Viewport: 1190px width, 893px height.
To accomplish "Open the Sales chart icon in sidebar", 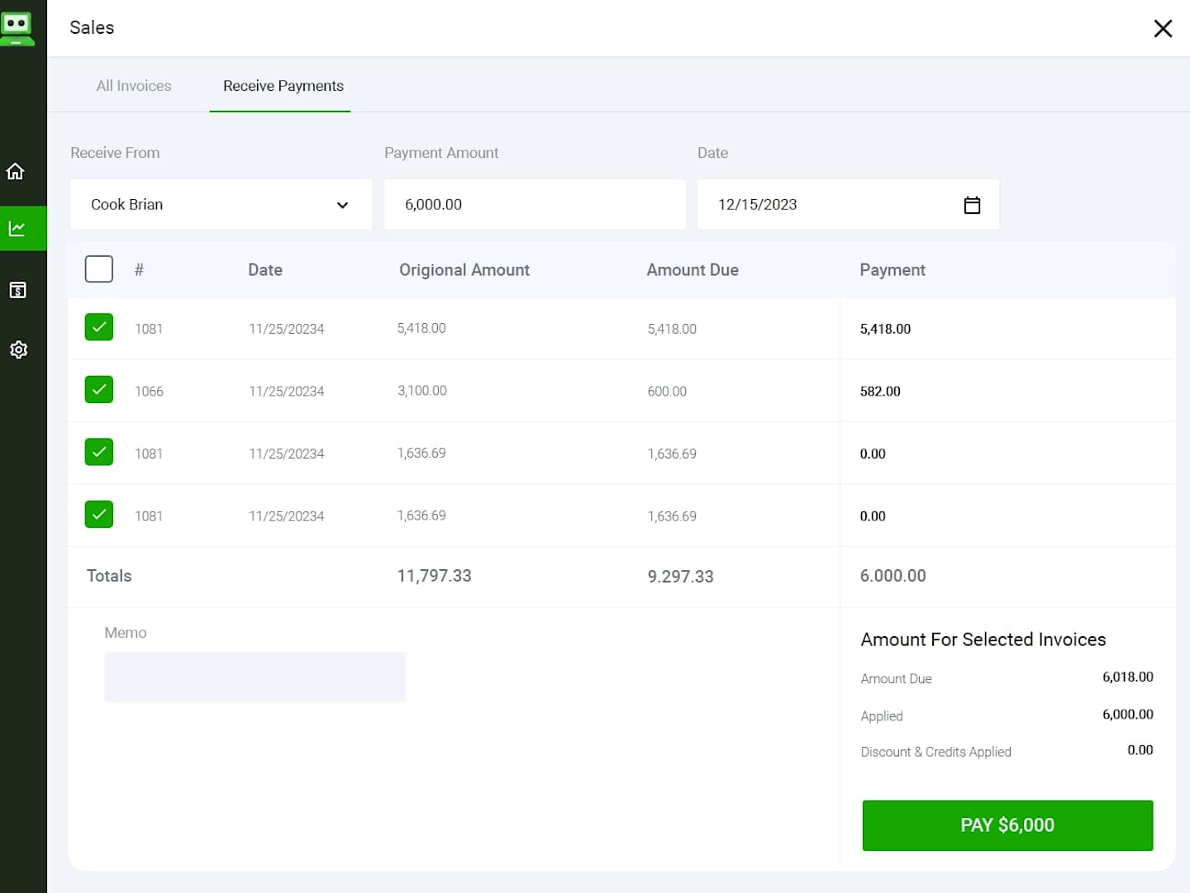I will coord(17,229).
